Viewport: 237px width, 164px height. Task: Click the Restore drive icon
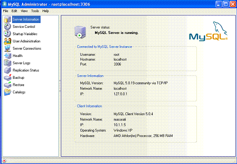(7, 85)
